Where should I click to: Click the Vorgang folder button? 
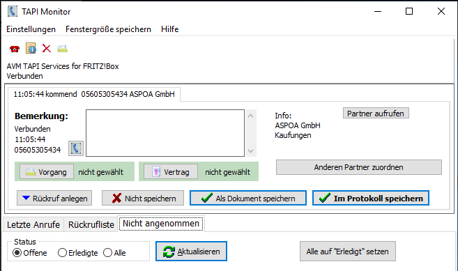click(47, 171)
